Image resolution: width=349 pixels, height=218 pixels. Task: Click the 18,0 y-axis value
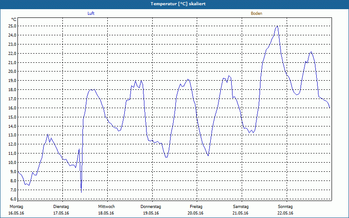pos(13,90)
